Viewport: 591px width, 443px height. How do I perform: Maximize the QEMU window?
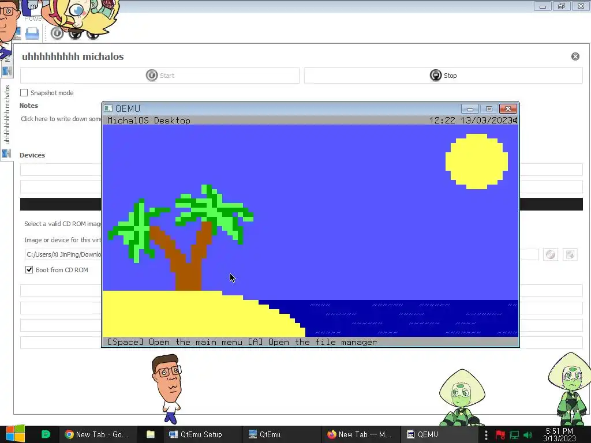[x=489, y=109]
